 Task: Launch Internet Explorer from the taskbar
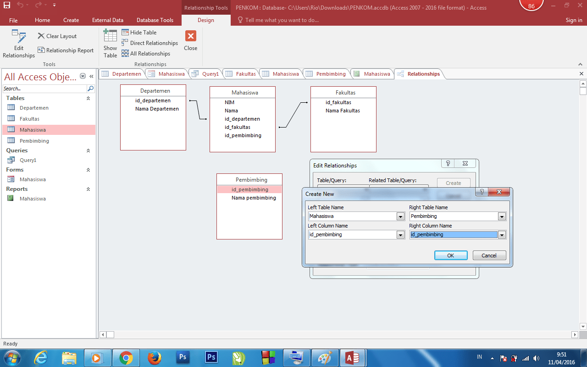pyautogui.click(x=41, y=358)
